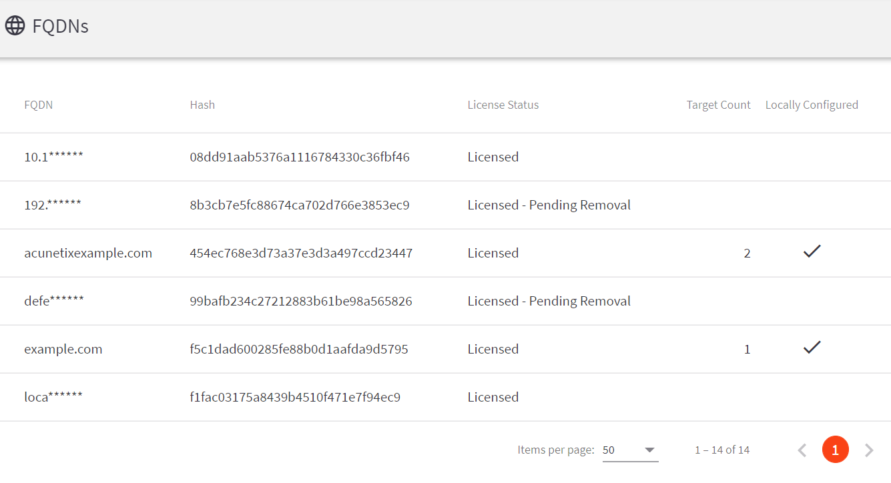Sort by the Locally Configured column header

click(812, 105)
